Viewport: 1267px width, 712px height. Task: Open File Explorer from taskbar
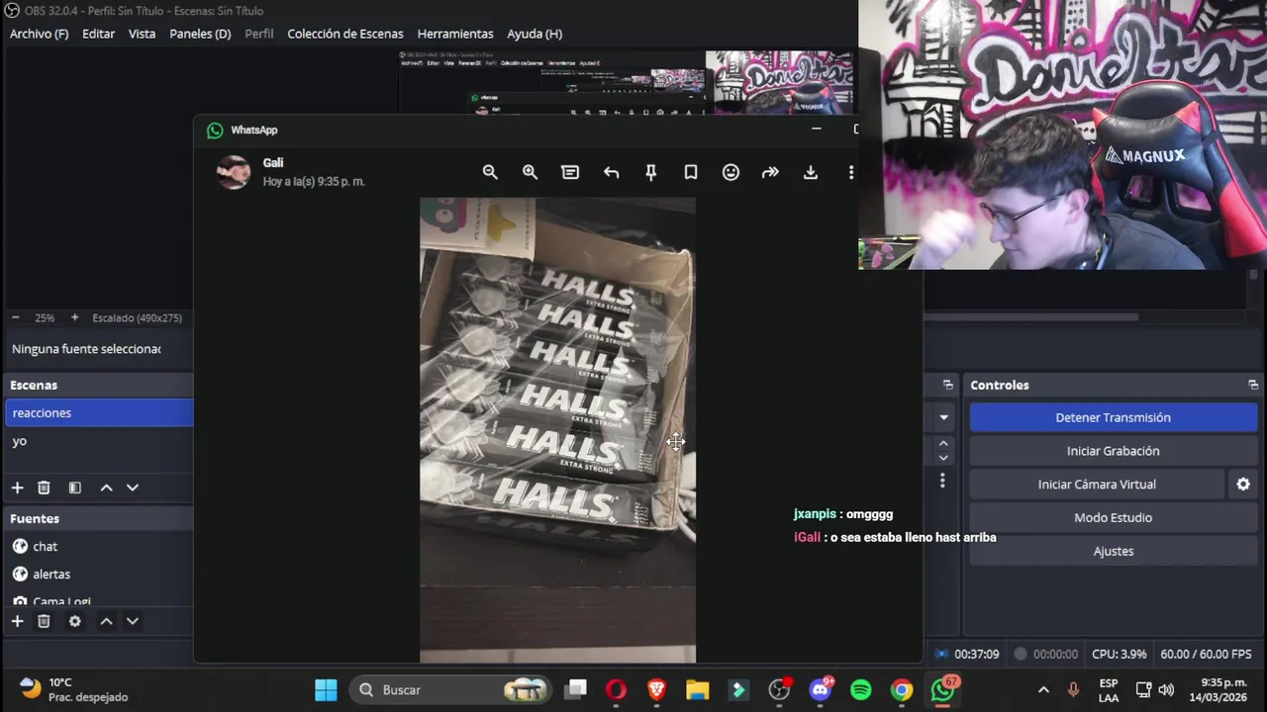point(698,690)
